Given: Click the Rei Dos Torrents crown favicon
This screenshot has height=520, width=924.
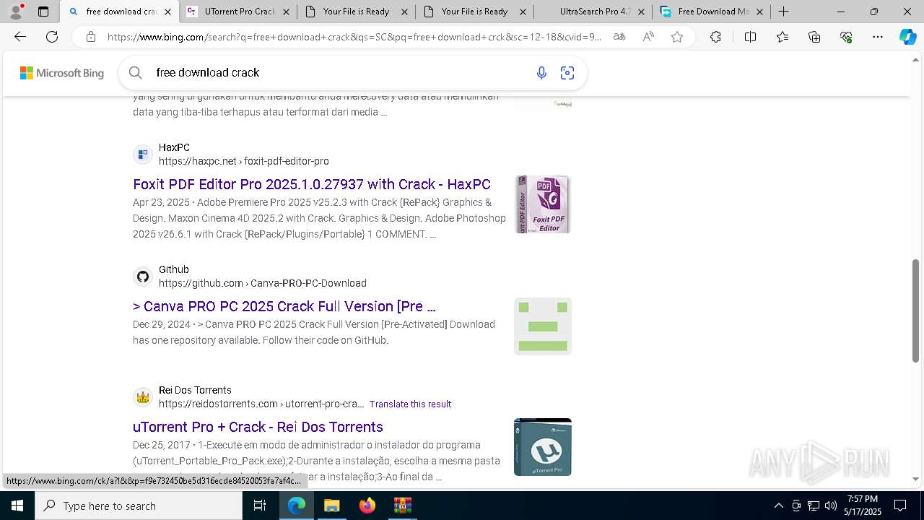Looking at the screenshot, I should [x=143, y=397].
